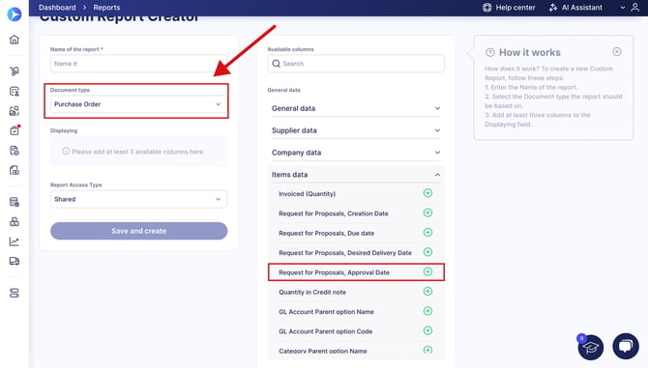648x368 pixels.
Task: Click Save and create button
Action: [138, 231]
